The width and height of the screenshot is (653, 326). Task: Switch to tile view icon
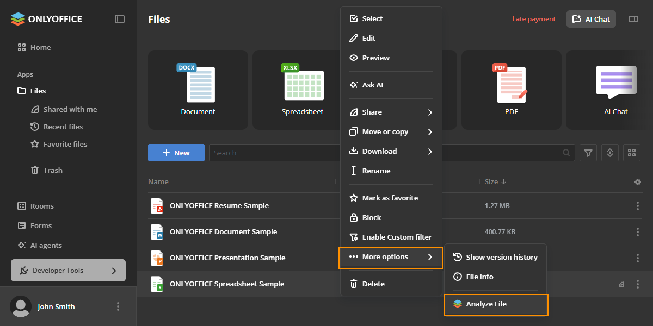click(632, 153)
